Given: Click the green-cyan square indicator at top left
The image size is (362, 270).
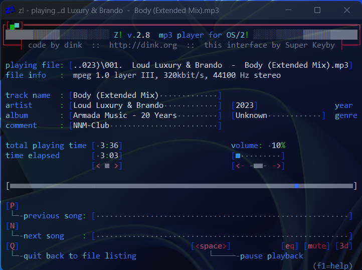Looking at the screenshot, I should [15, 26].
